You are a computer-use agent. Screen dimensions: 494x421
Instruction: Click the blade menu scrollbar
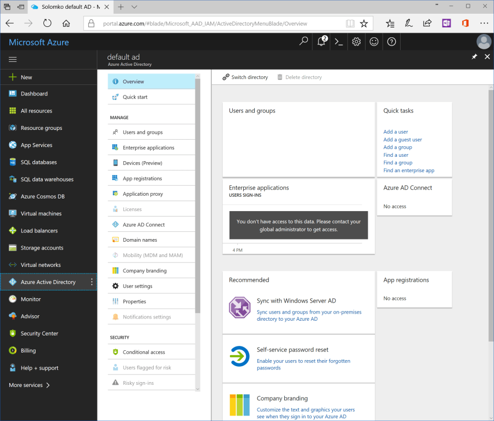pyautogui.click(x=198, y=195)
